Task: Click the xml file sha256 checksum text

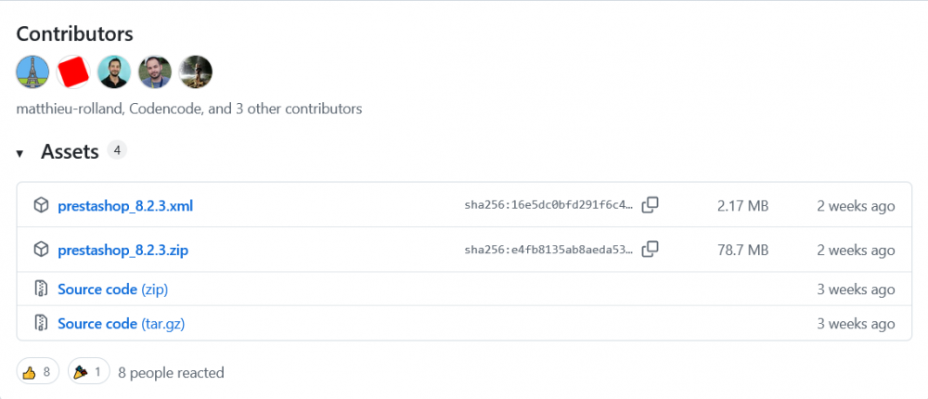Action: pyautogui.click(x=548, y=205)
